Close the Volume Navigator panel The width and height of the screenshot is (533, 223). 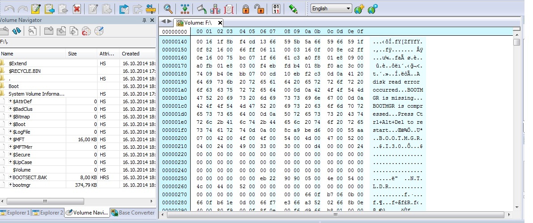[152, 21]
